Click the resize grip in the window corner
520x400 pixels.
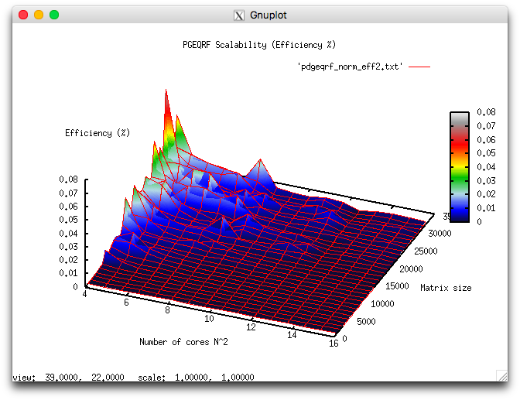click(x=502, y=375)
